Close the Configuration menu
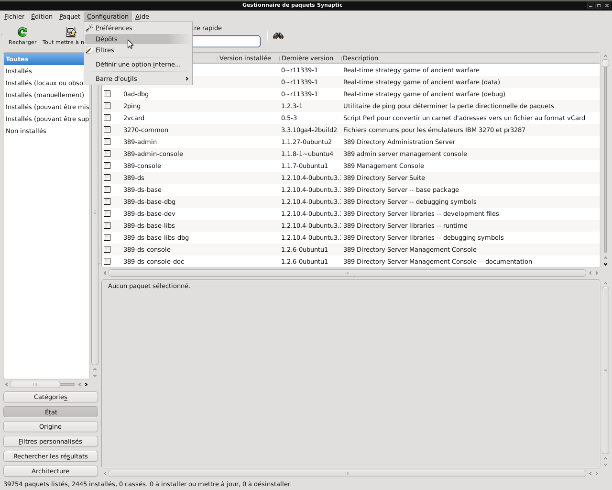 coord(108,16)
